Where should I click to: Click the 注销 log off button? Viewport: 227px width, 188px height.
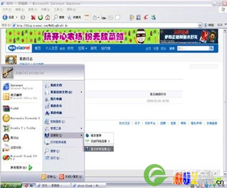[x=49, y=177]
